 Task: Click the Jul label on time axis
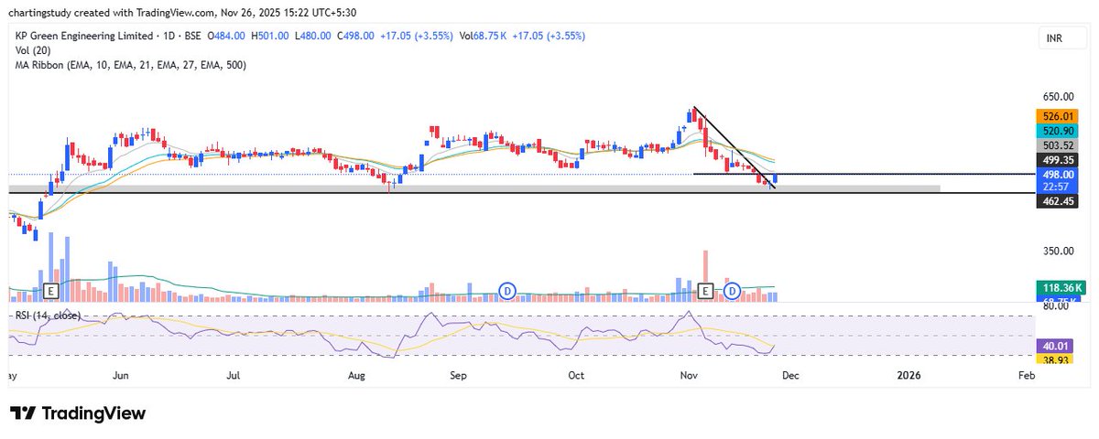click(x=234, y=375)
